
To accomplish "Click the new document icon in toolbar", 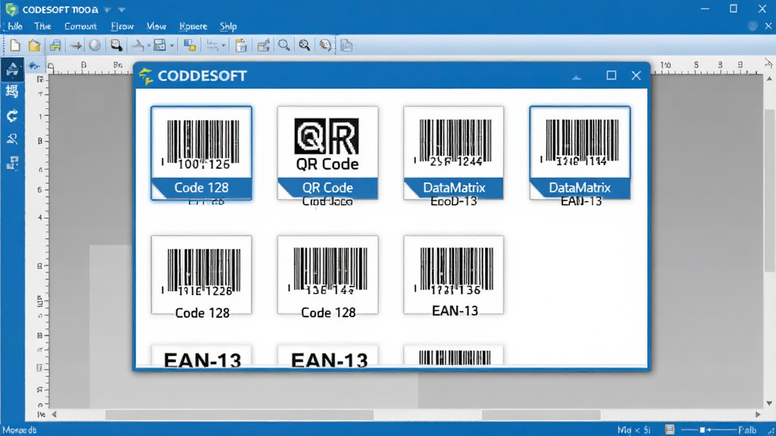I will [x=15, y=45].
